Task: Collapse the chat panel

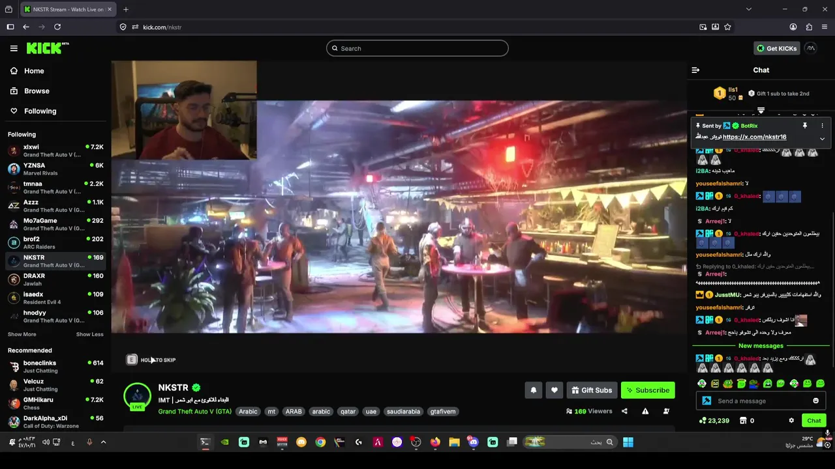Action: click(x=695, y=70)
